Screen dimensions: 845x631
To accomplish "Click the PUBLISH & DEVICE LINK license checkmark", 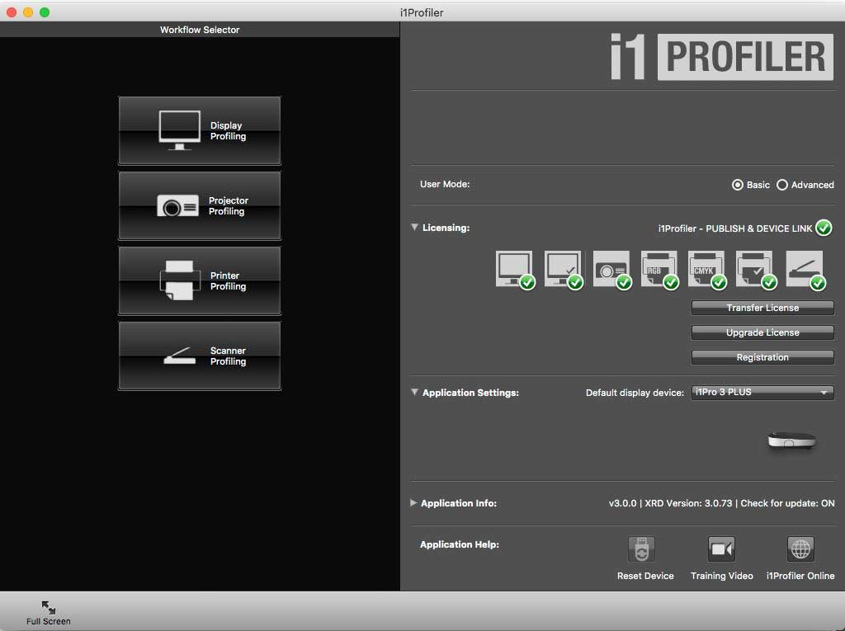I will [824, 228].
